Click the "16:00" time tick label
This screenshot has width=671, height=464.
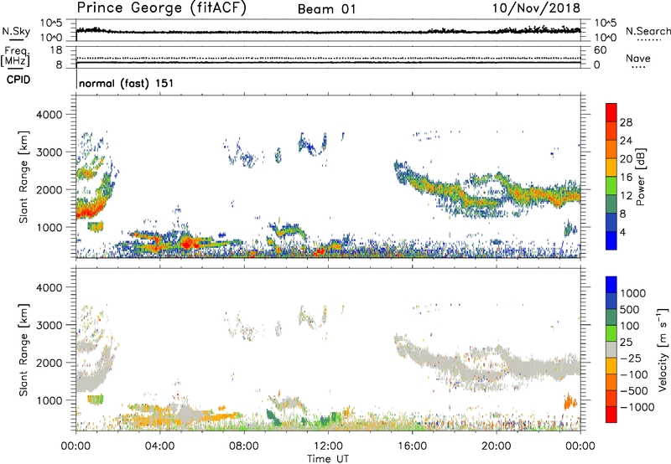412,446
